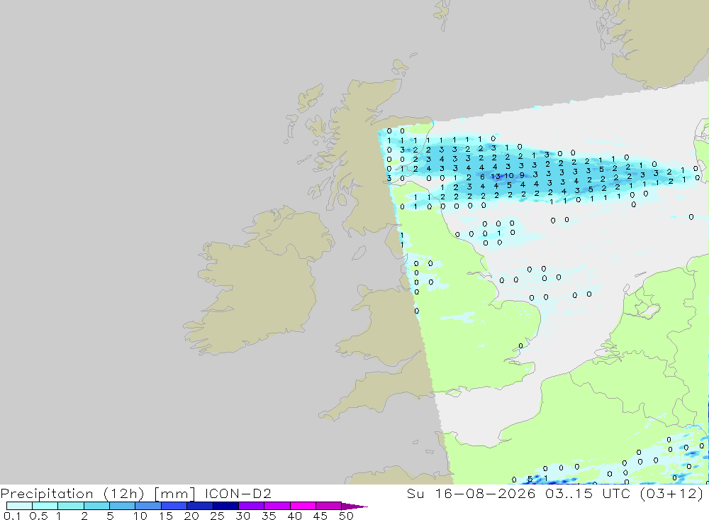Click the date 'Su 16-08-2026'
This screenshot has width=709, height=520.
click(x=471, y=493)
